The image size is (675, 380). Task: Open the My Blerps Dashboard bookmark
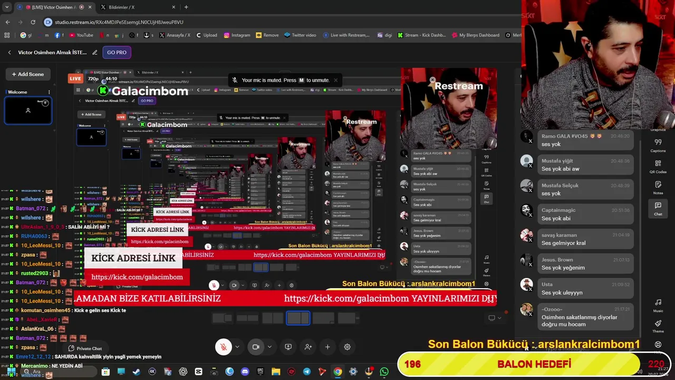(475, 35)
